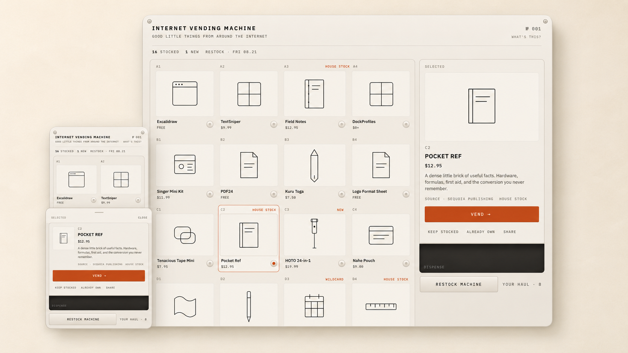Open the What's This? link in the desktop header
Image resolution: width=628 pixels, height=353 pixels.
526,37
